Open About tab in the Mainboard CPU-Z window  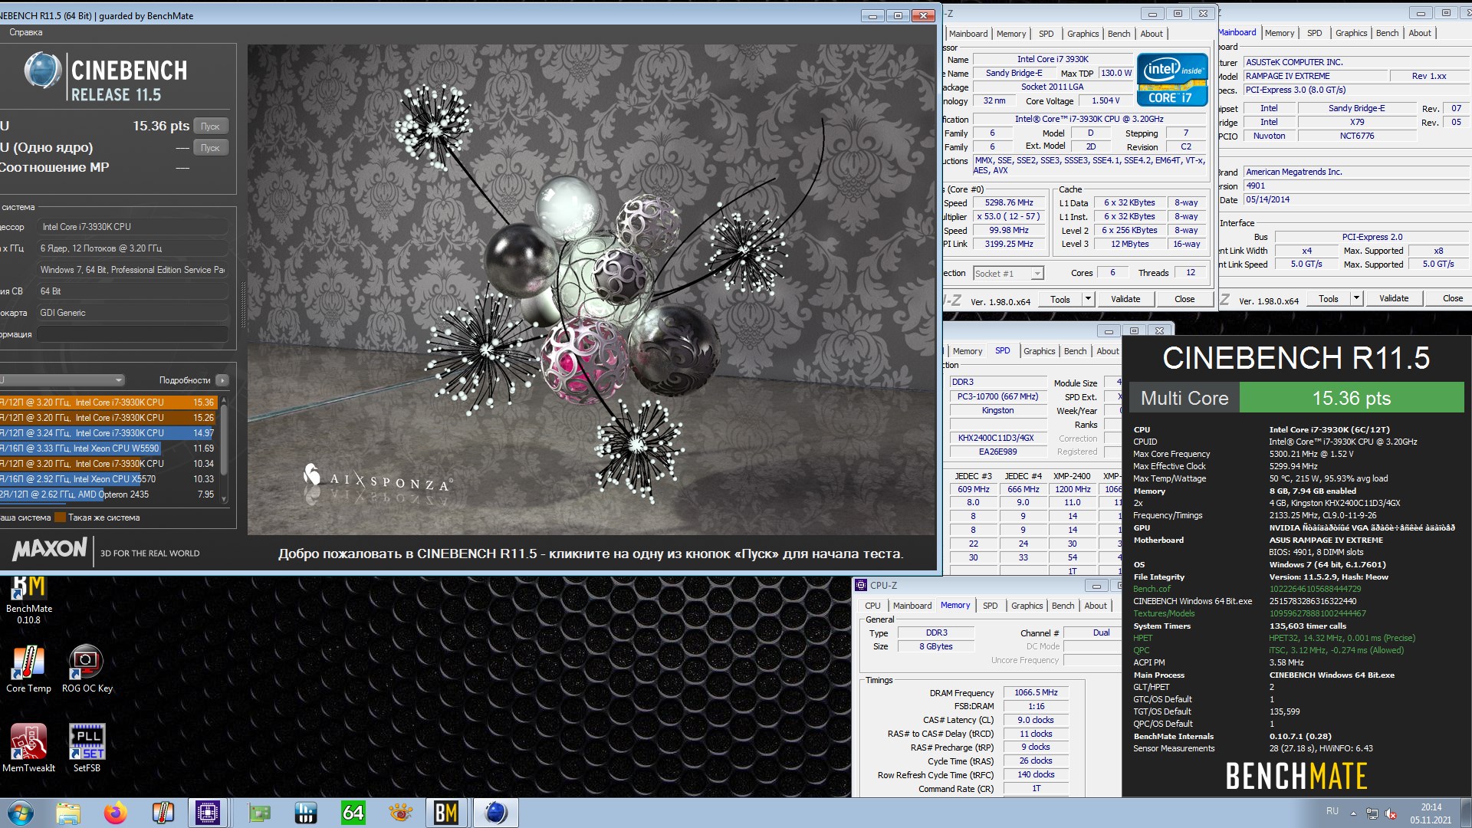1419,33
